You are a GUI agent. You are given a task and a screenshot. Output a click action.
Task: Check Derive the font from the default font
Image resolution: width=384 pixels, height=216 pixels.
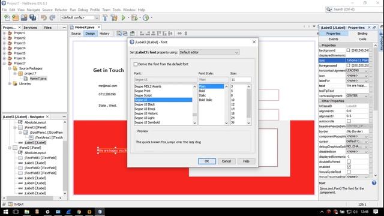pyautogui.click(x=136, y=64)
